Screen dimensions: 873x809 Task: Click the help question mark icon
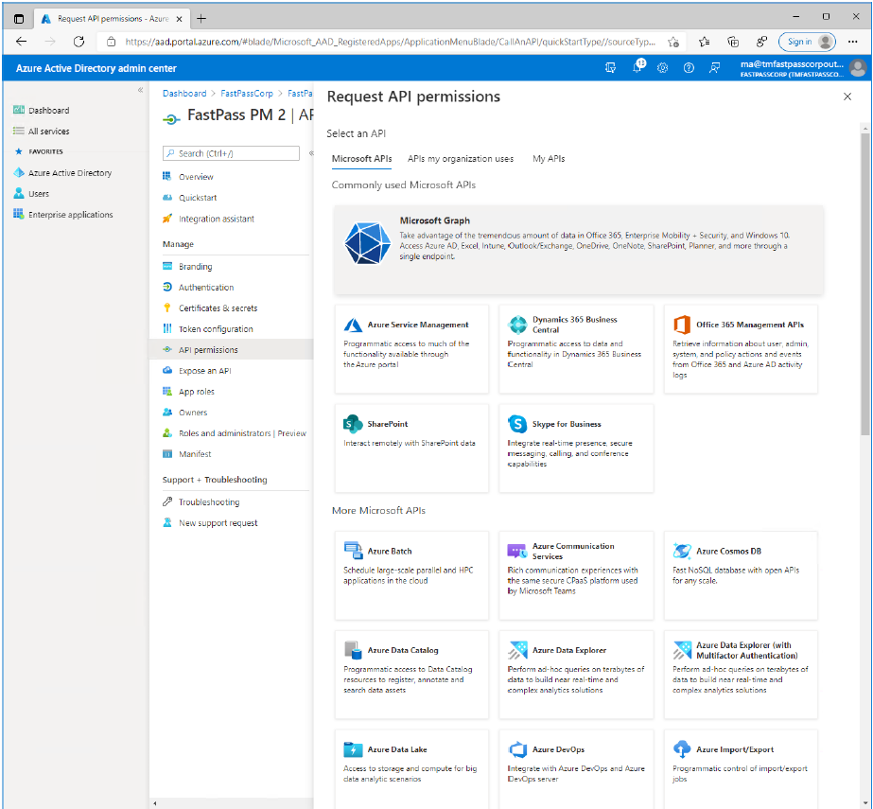(x=689, y=67)
